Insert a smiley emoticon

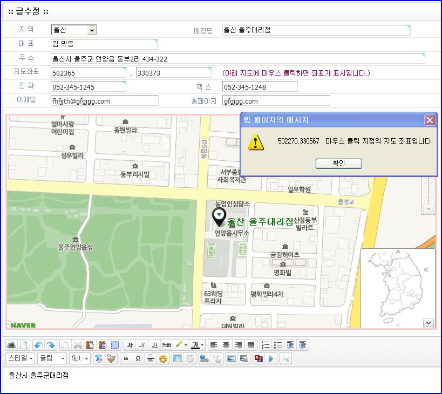[163, 358]
